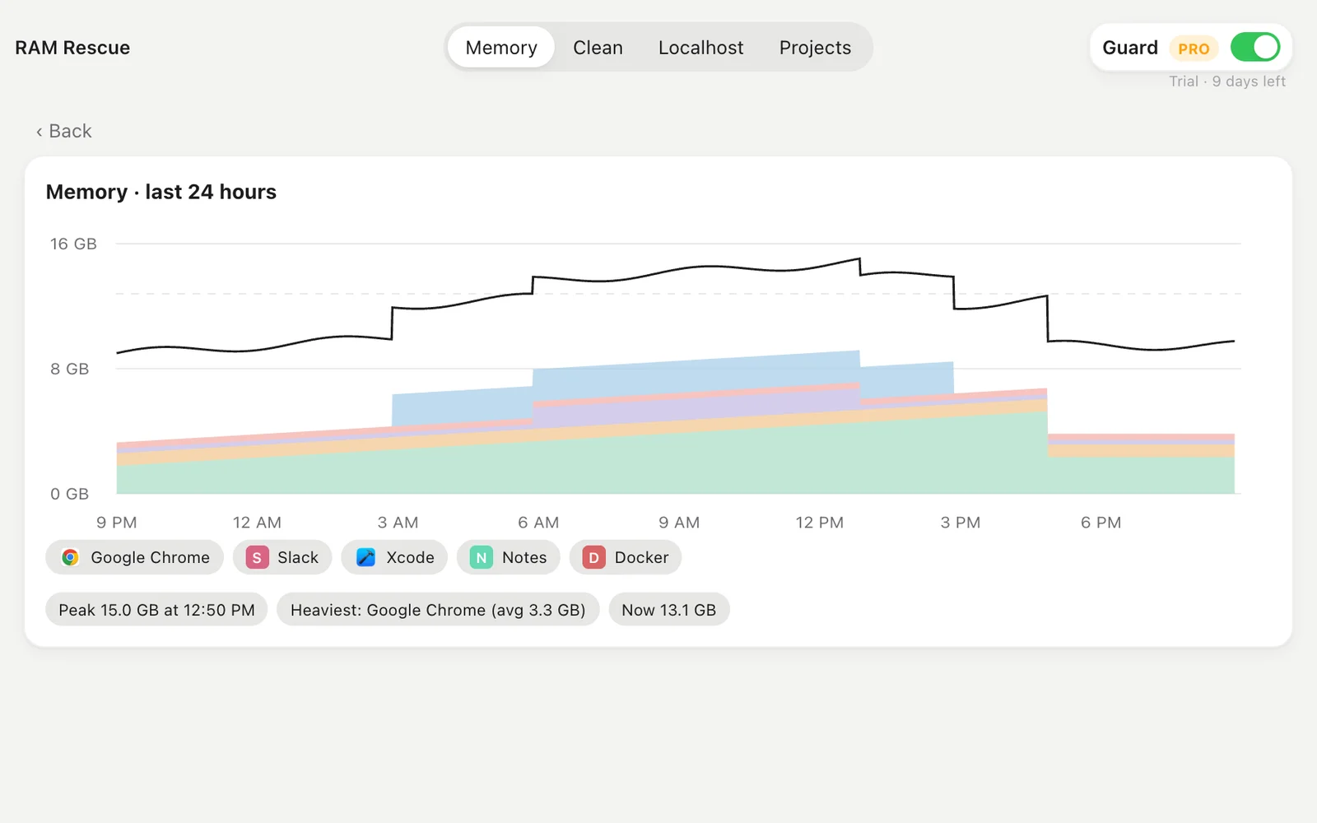Click the Docker icon in the legend
The height and width of the screenshot is (823, 1317).
pos(593,557)
